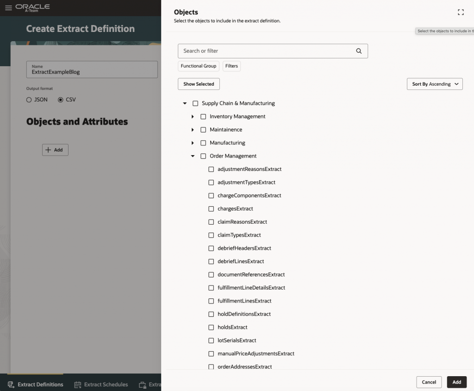Click the plus icon on the Add button
This screenshot has height=391, width=474.
(48, 150)
